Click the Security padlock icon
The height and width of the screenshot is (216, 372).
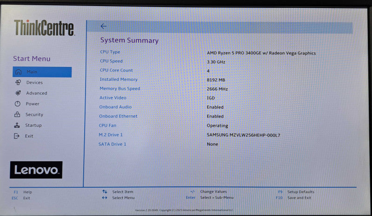pyautogui.click(x=17, y=114)
